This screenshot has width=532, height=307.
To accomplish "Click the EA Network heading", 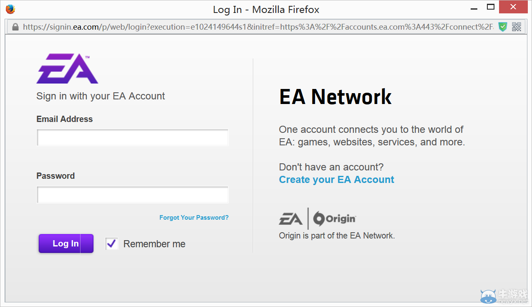I will pos(335,97).
